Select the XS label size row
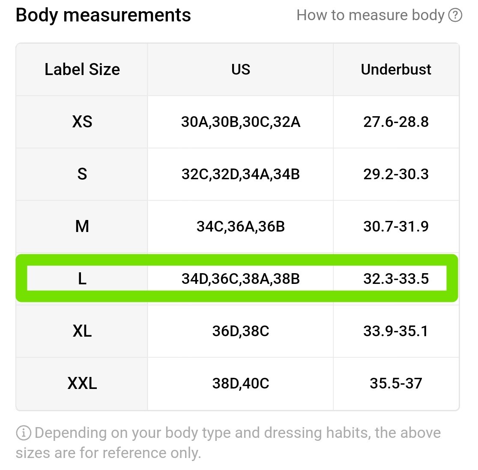 click(237, 122)
